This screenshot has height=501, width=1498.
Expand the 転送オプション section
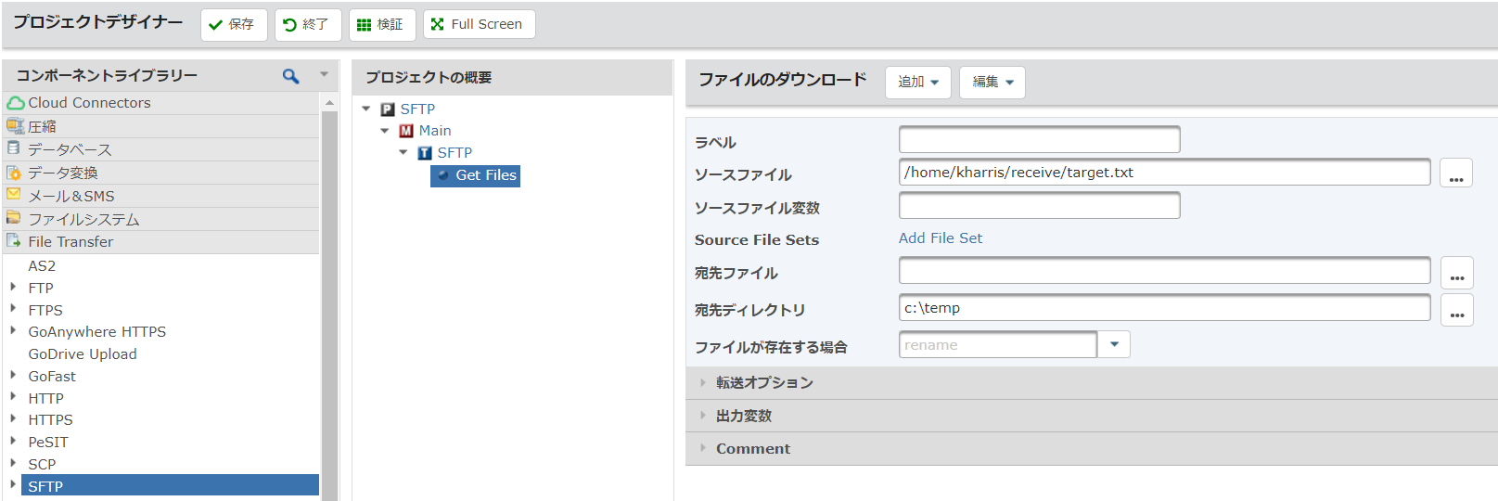pos(1092,383)
